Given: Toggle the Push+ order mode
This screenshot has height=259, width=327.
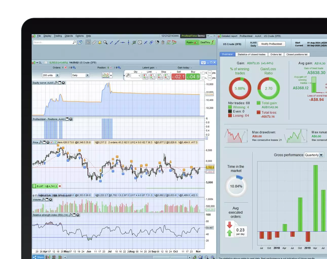Looking at the screenshot, I should 192,42.
